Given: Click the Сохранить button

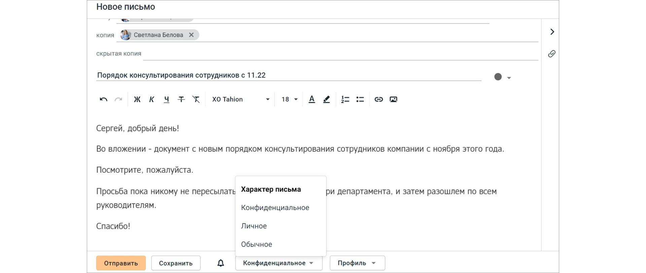Looking at the screenshot, I should [x=176, y=263].
